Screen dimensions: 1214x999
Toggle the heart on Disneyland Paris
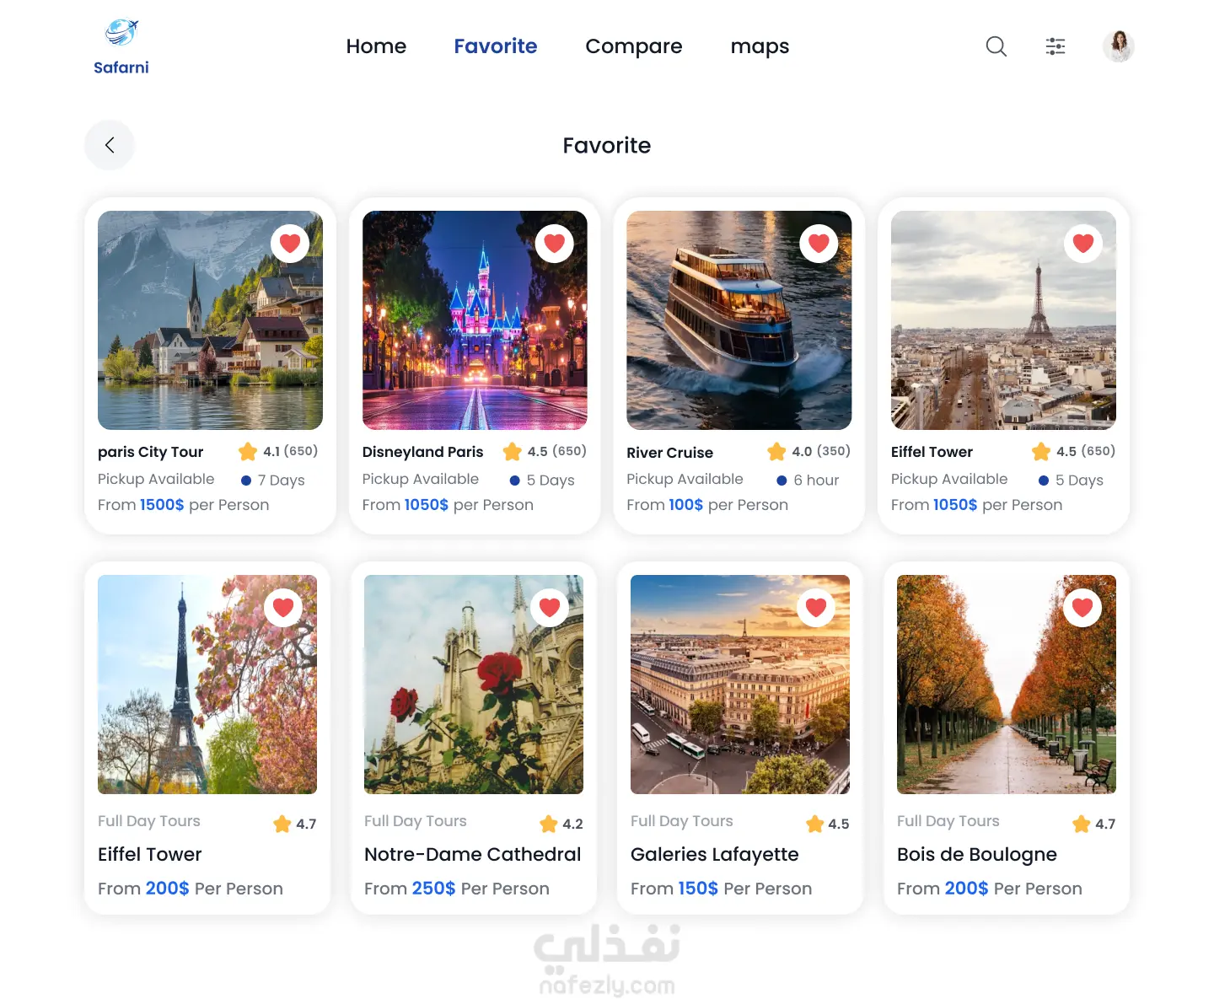pos(555,244)
